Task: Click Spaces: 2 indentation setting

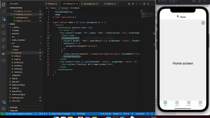Action: (x=117, y=114)
